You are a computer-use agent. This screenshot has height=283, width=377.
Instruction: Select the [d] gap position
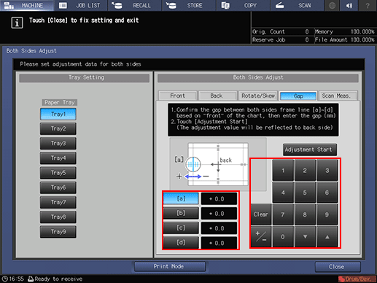[x=181, y=243]
